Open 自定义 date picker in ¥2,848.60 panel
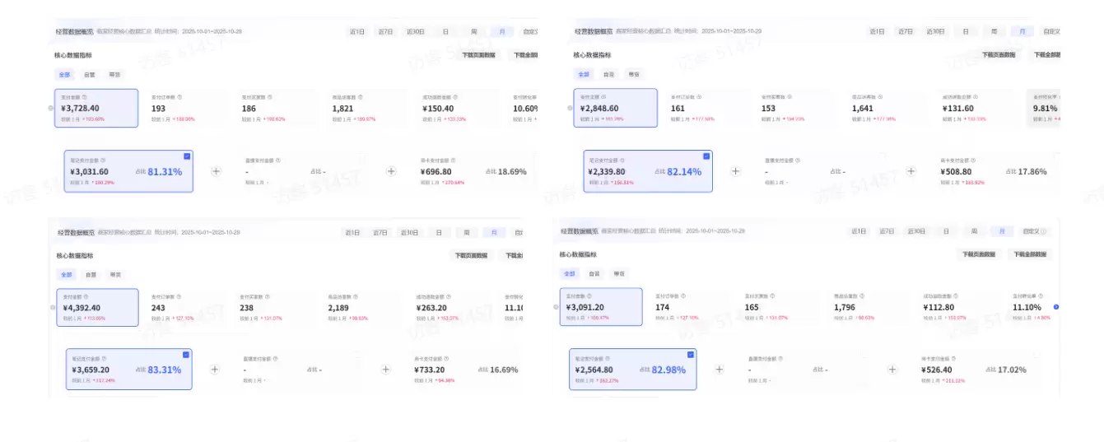 pyautogui.click(x=1050, y=31)
